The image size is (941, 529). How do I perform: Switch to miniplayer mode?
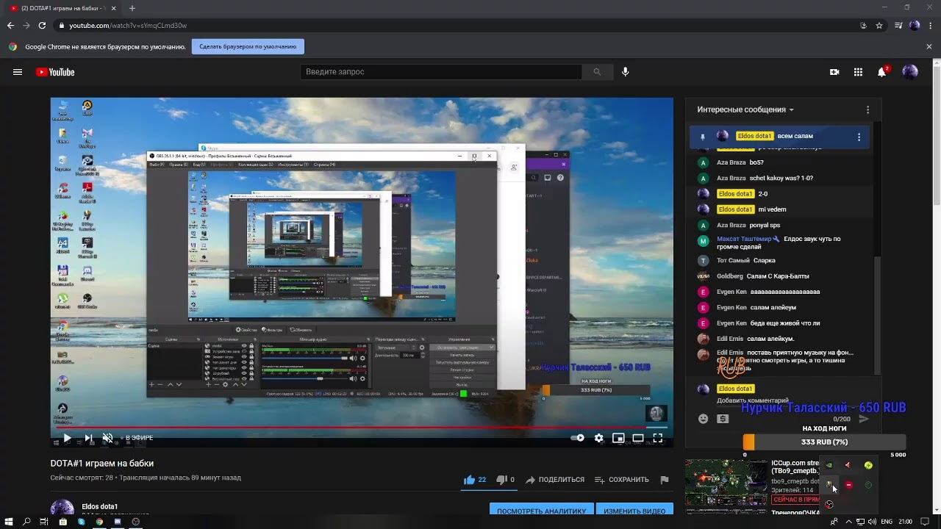pos(618,438)
